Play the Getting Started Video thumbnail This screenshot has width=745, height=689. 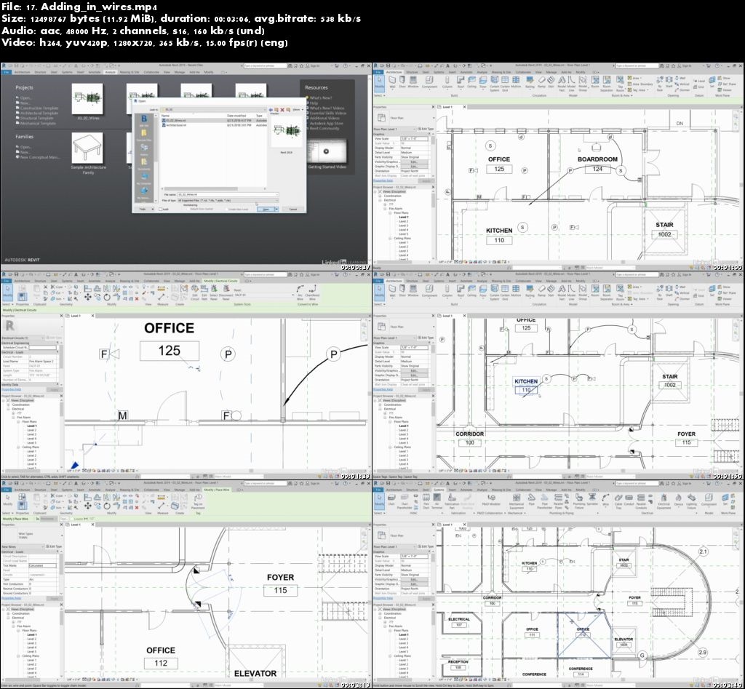pyautogui.click(x=326, y=151)
